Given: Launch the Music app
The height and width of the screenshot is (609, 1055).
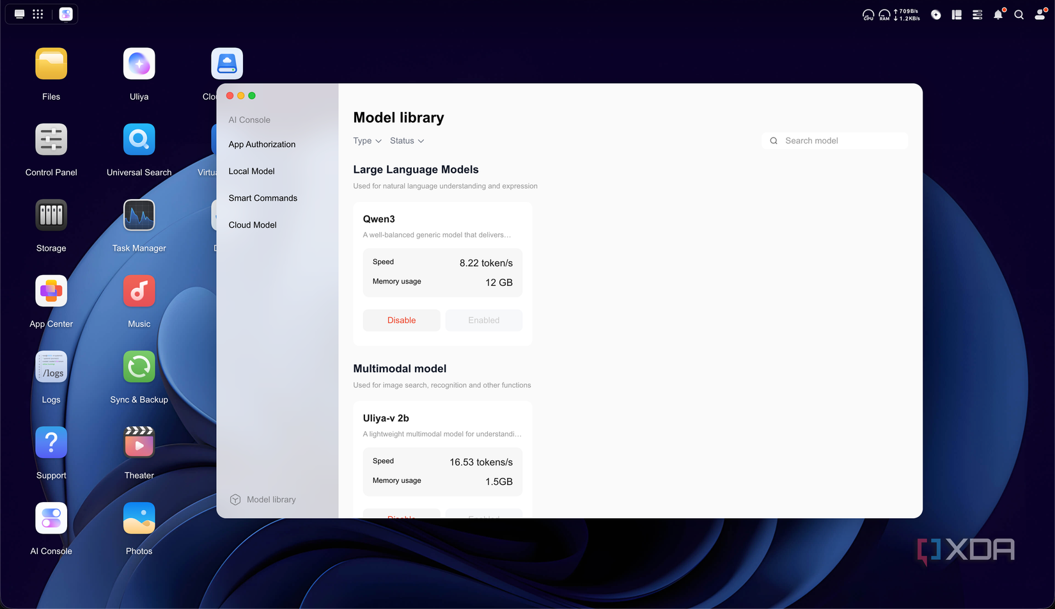Looking at the screenshot, I should click(139, 291).
